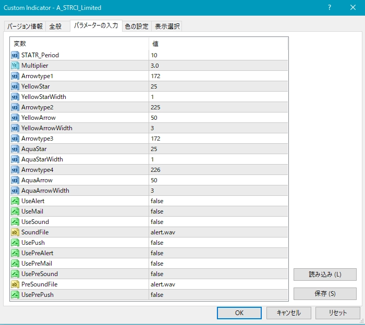
Task: Select the green icon beside UseSound
Action: 15,222
